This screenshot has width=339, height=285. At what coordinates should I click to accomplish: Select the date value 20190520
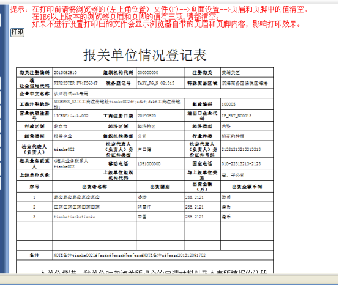147,116
